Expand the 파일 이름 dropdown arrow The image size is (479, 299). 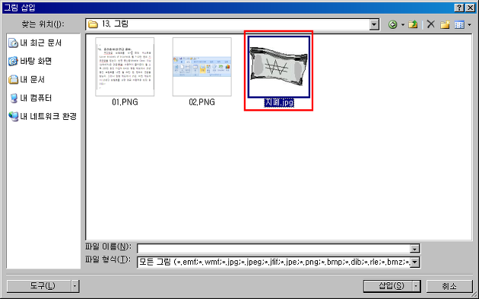point(414,249)
